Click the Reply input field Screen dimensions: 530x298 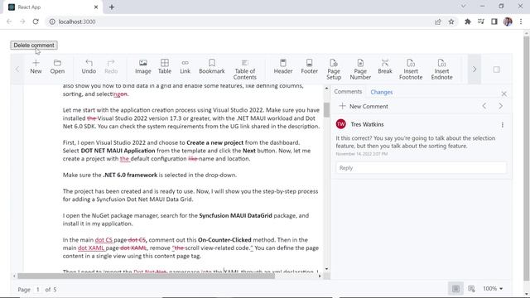[422, 168]
